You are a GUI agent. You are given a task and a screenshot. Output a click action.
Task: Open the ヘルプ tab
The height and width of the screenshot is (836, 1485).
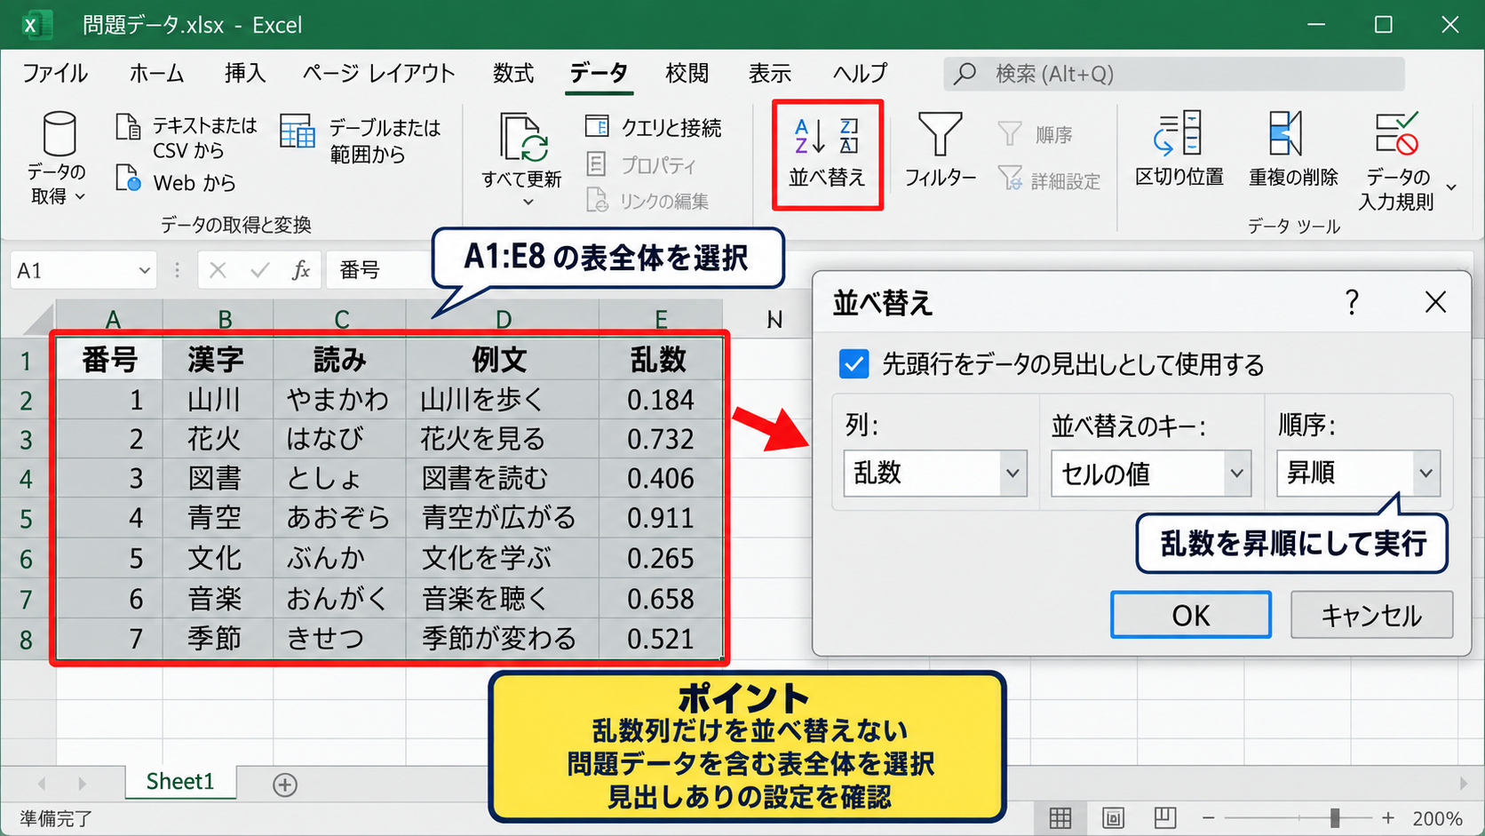860,73
